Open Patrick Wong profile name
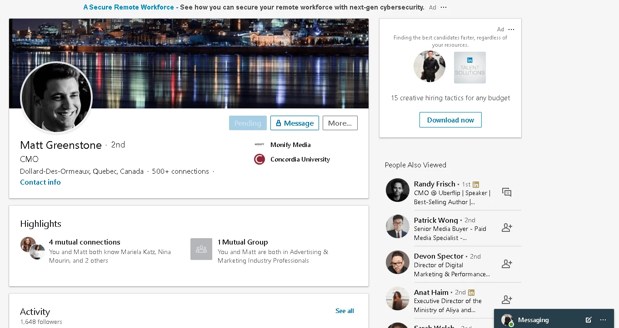This screenshot has width=619, height=328. click(x=436, y=220)
